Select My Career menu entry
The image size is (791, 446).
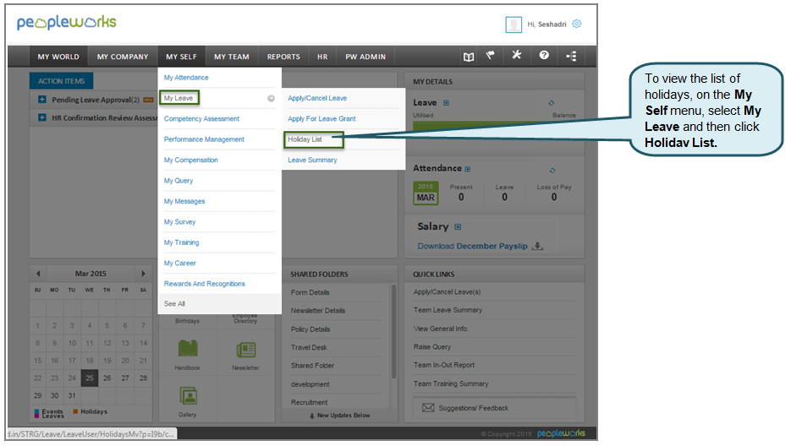coord(179,264)
